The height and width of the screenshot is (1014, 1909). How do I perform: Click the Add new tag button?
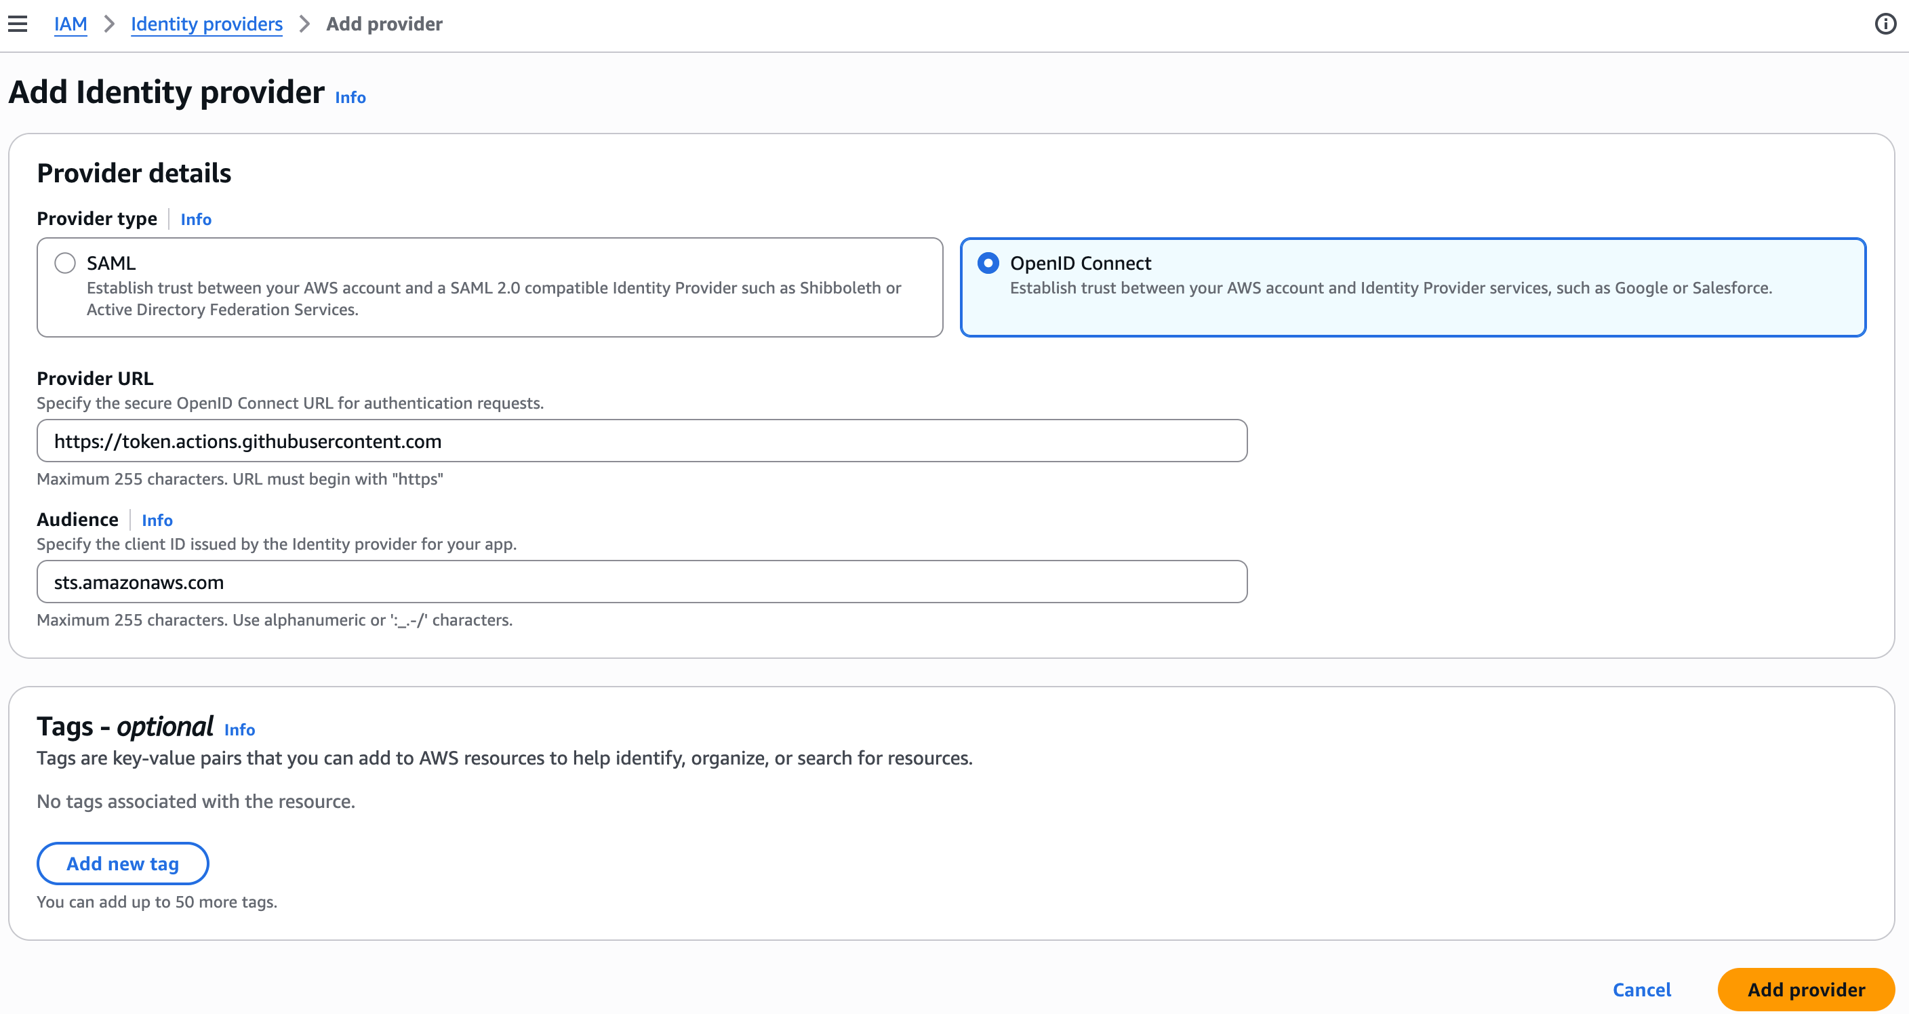(122, 863)
